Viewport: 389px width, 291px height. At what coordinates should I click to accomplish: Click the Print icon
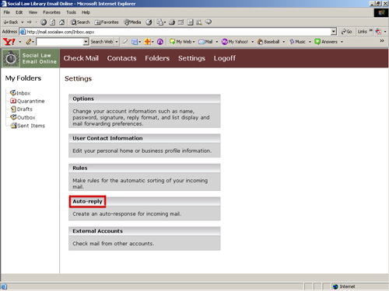click(x=172, y=23)
